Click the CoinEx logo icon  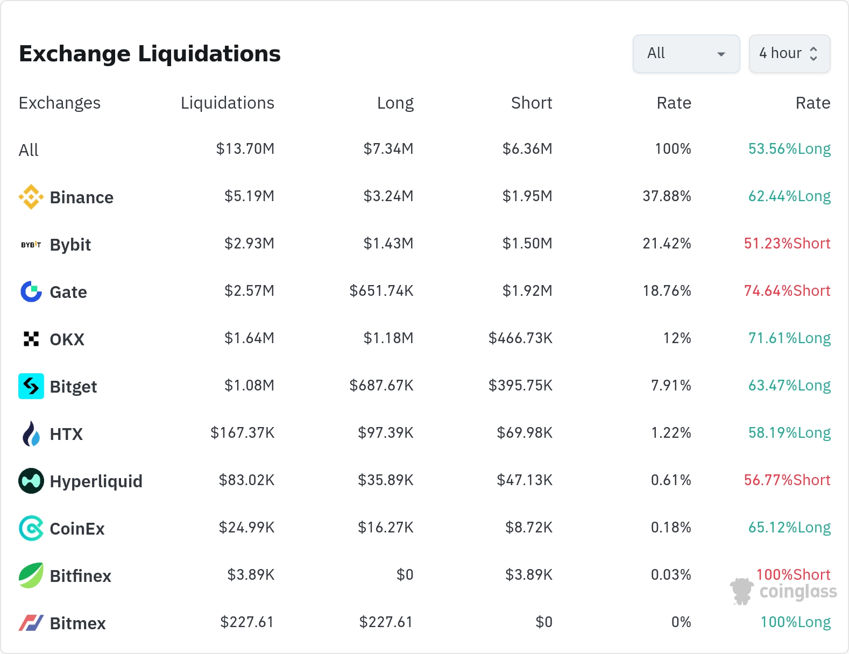(31, 528)
